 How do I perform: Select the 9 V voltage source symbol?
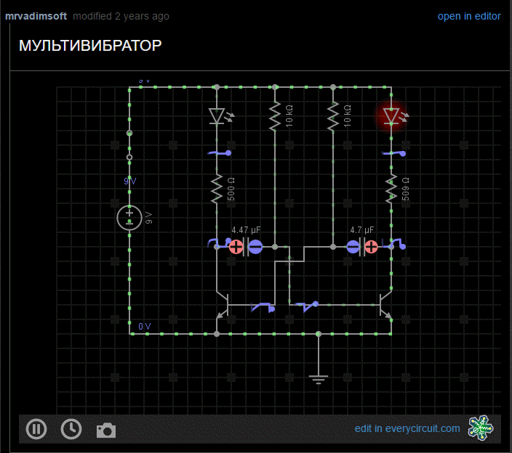(129, 218)
